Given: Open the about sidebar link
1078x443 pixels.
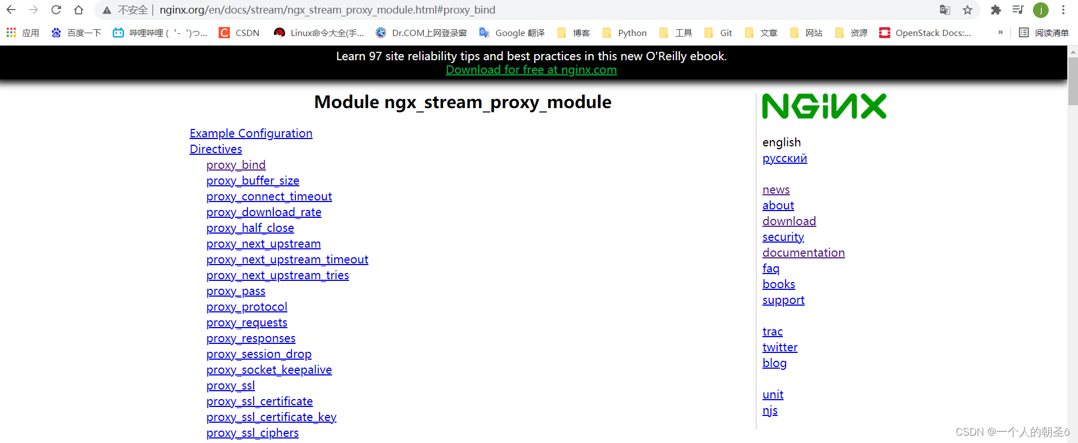Looking at the screenshot, I should point(778,205).
